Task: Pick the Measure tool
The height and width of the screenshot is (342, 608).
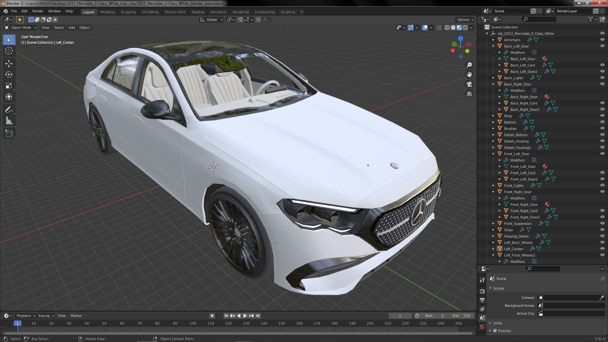Action: pos(9,121)
